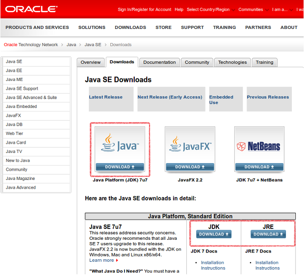
Task: Open the Partners menu
Action: coord(258,27)
